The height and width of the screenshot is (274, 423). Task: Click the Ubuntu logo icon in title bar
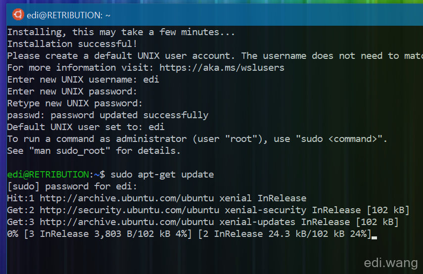(18, 14)
